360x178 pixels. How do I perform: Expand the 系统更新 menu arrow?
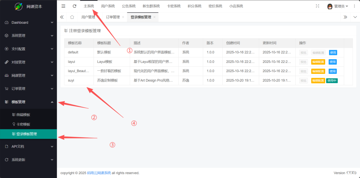52,160
